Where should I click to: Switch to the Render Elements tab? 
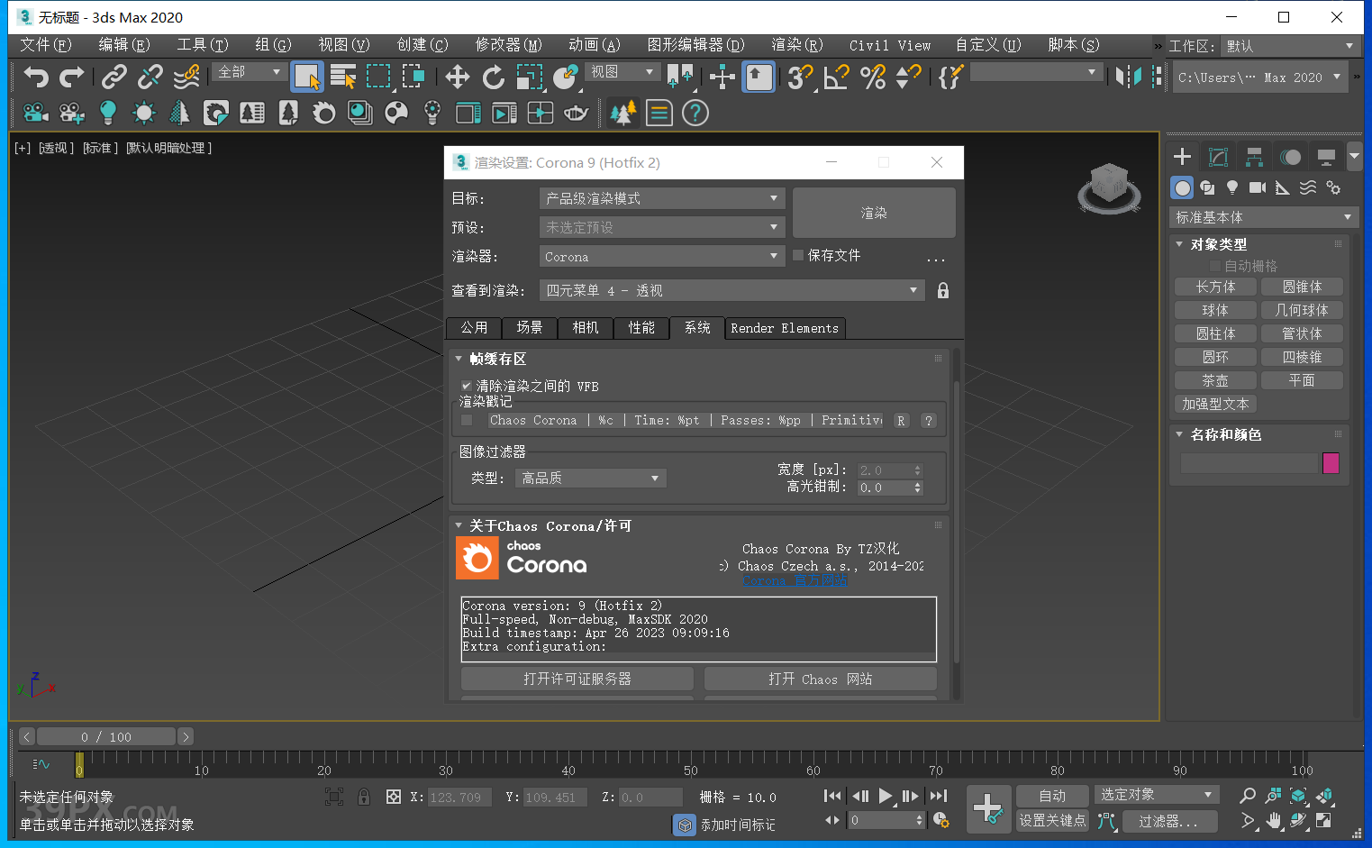tap(784, 328)
